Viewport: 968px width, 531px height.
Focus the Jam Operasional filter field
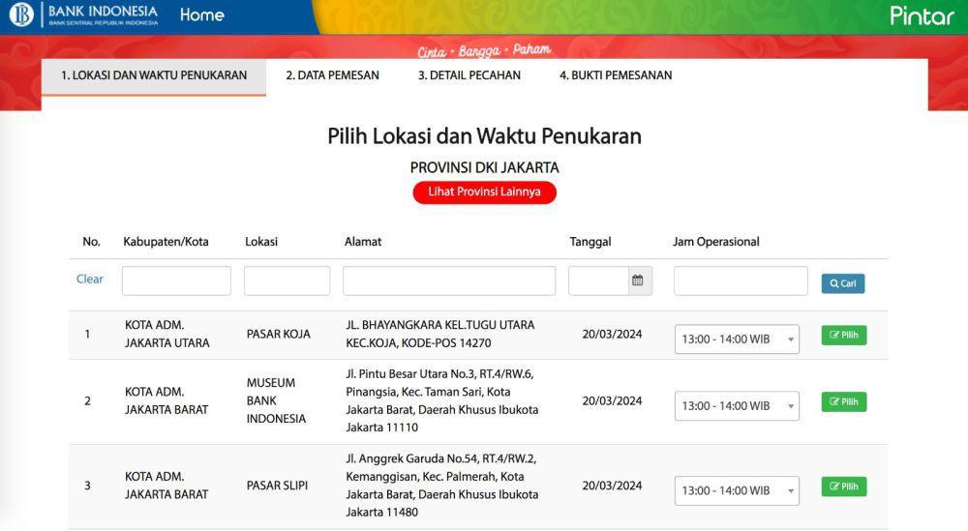click(741, 280)
